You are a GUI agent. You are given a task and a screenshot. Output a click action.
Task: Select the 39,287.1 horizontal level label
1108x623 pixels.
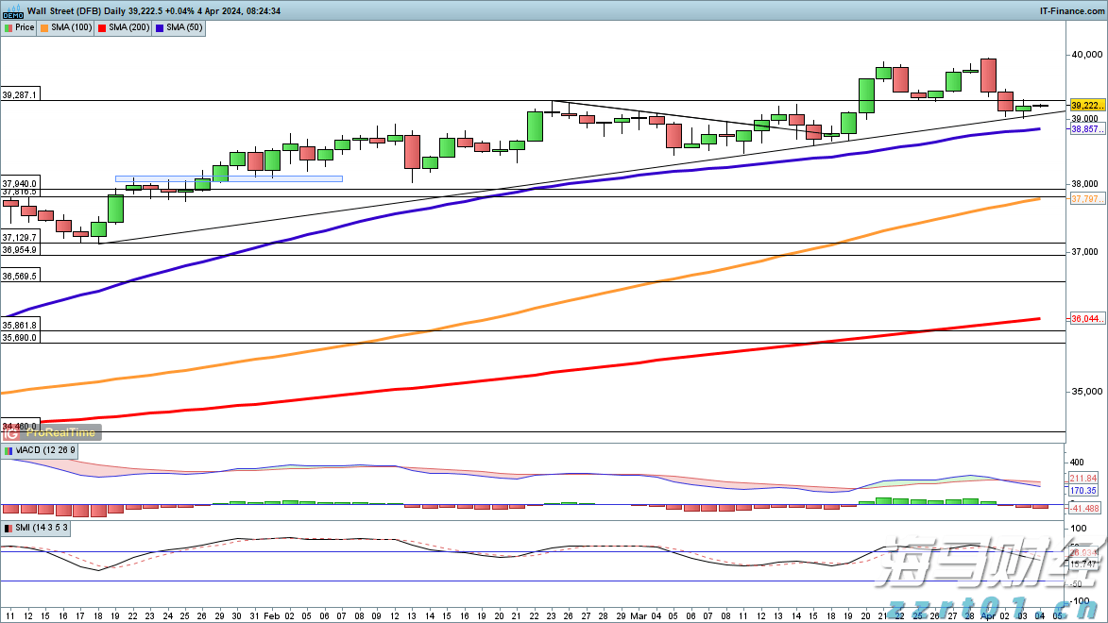pyautogui.click(x=20, y=95)
